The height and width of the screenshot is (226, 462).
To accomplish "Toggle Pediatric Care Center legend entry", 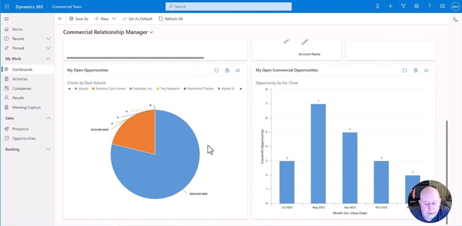I will pyautogui.click(x=109, y=88).
